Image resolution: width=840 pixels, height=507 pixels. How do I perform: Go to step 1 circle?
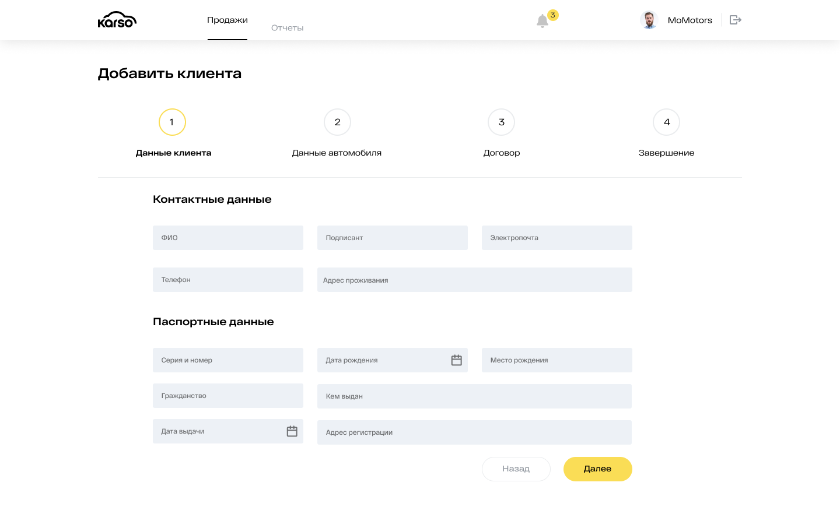(x=172, y=122)
